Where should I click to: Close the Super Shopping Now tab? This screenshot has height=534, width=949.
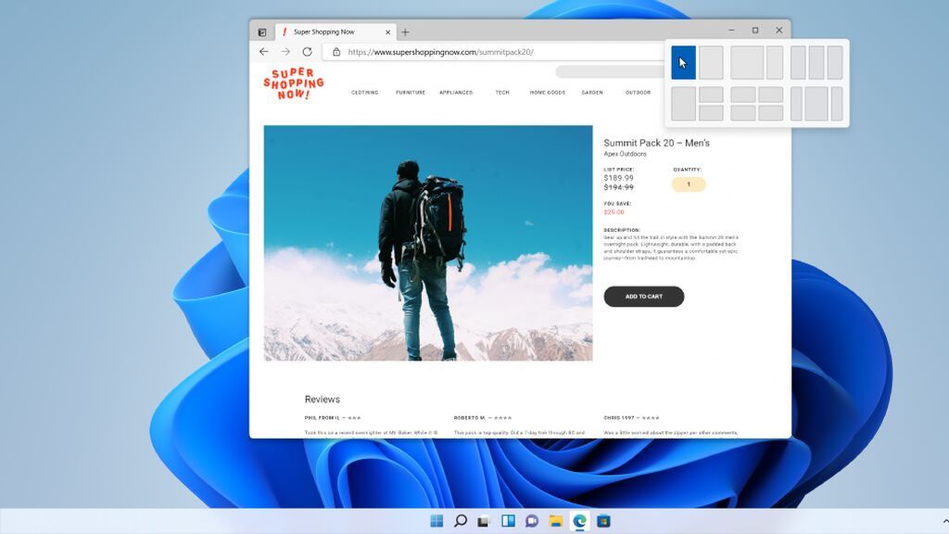[388, 32]
